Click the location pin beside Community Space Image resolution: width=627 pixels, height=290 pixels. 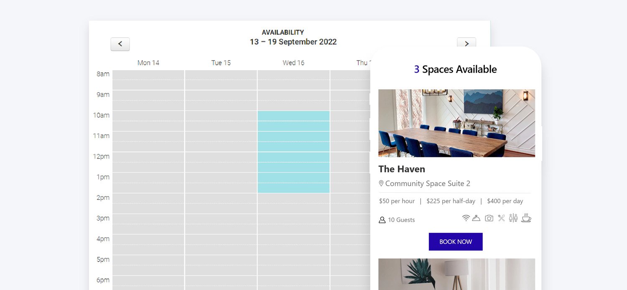point(381,184)
